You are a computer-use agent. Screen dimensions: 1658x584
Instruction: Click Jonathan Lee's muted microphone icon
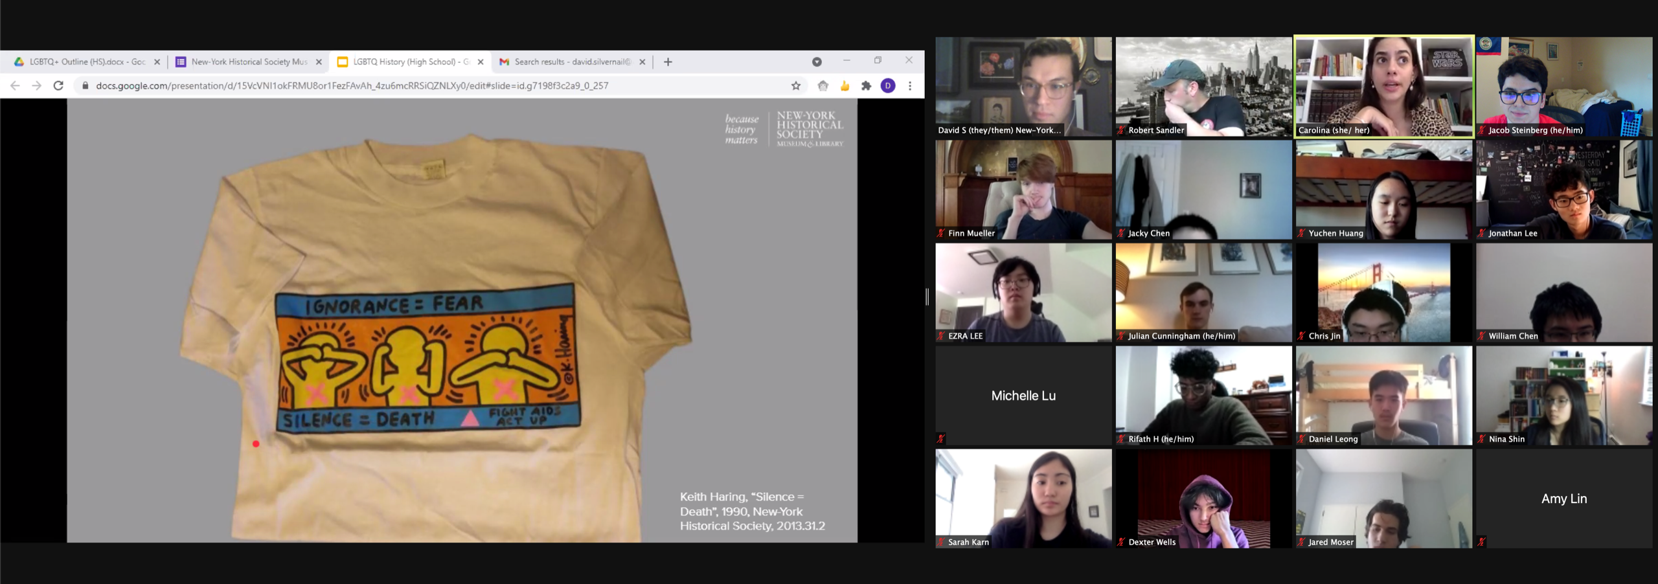click(1481, 233)
